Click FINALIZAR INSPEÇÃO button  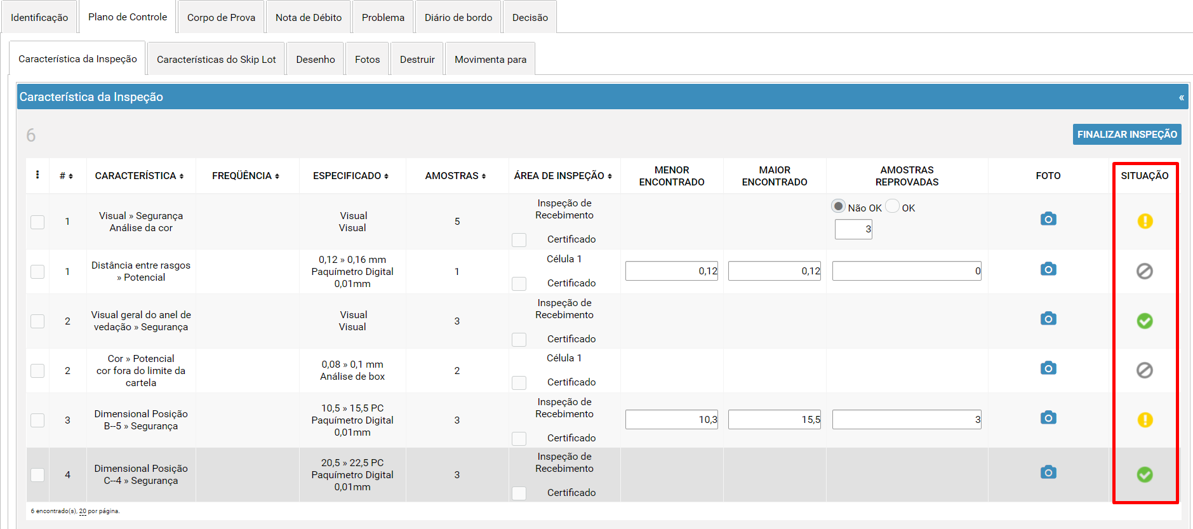pos(1127,134)
